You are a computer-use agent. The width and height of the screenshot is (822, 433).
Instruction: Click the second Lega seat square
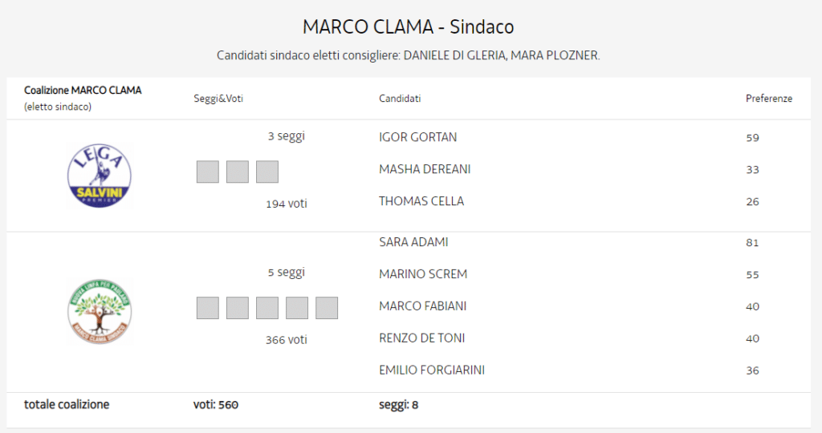(238, 172)
